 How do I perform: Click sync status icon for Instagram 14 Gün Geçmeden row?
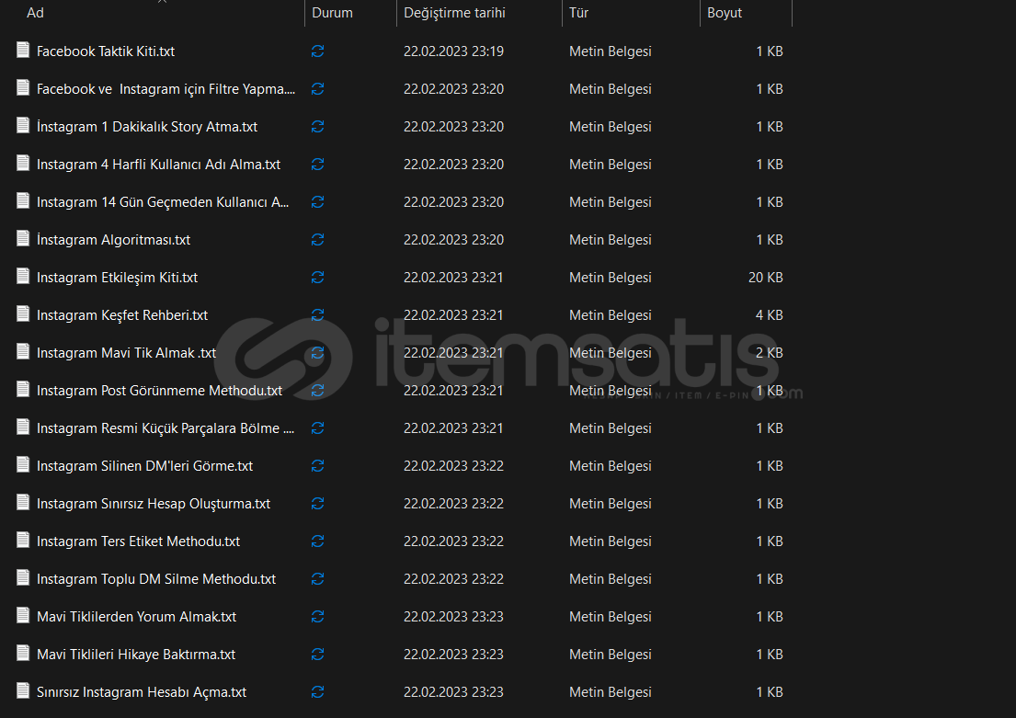[x=317, y=202]
